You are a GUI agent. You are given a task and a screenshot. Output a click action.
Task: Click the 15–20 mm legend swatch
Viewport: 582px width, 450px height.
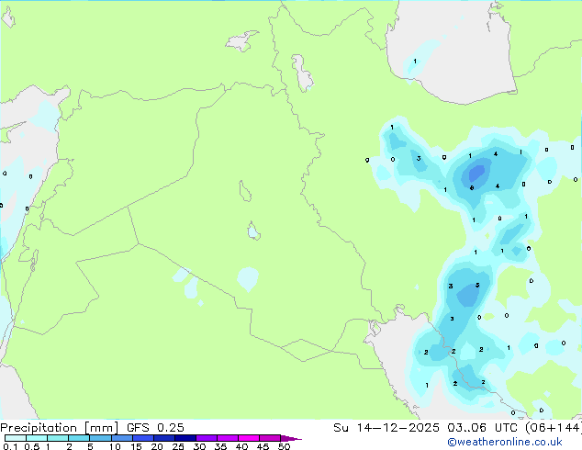tap(142, 438)
